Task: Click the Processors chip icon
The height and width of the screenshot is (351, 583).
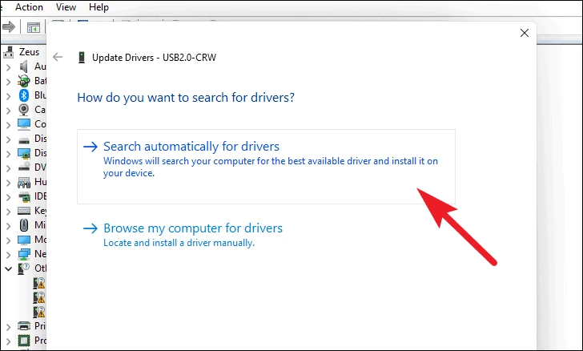Action: 24,341
